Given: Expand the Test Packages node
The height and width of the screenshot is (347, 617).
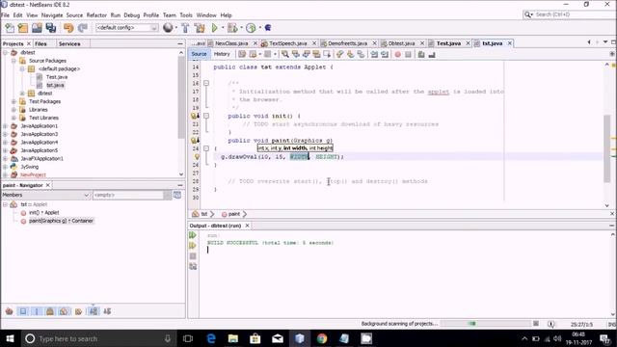Looking at the screenshot, I should click(x=13, y=101).
